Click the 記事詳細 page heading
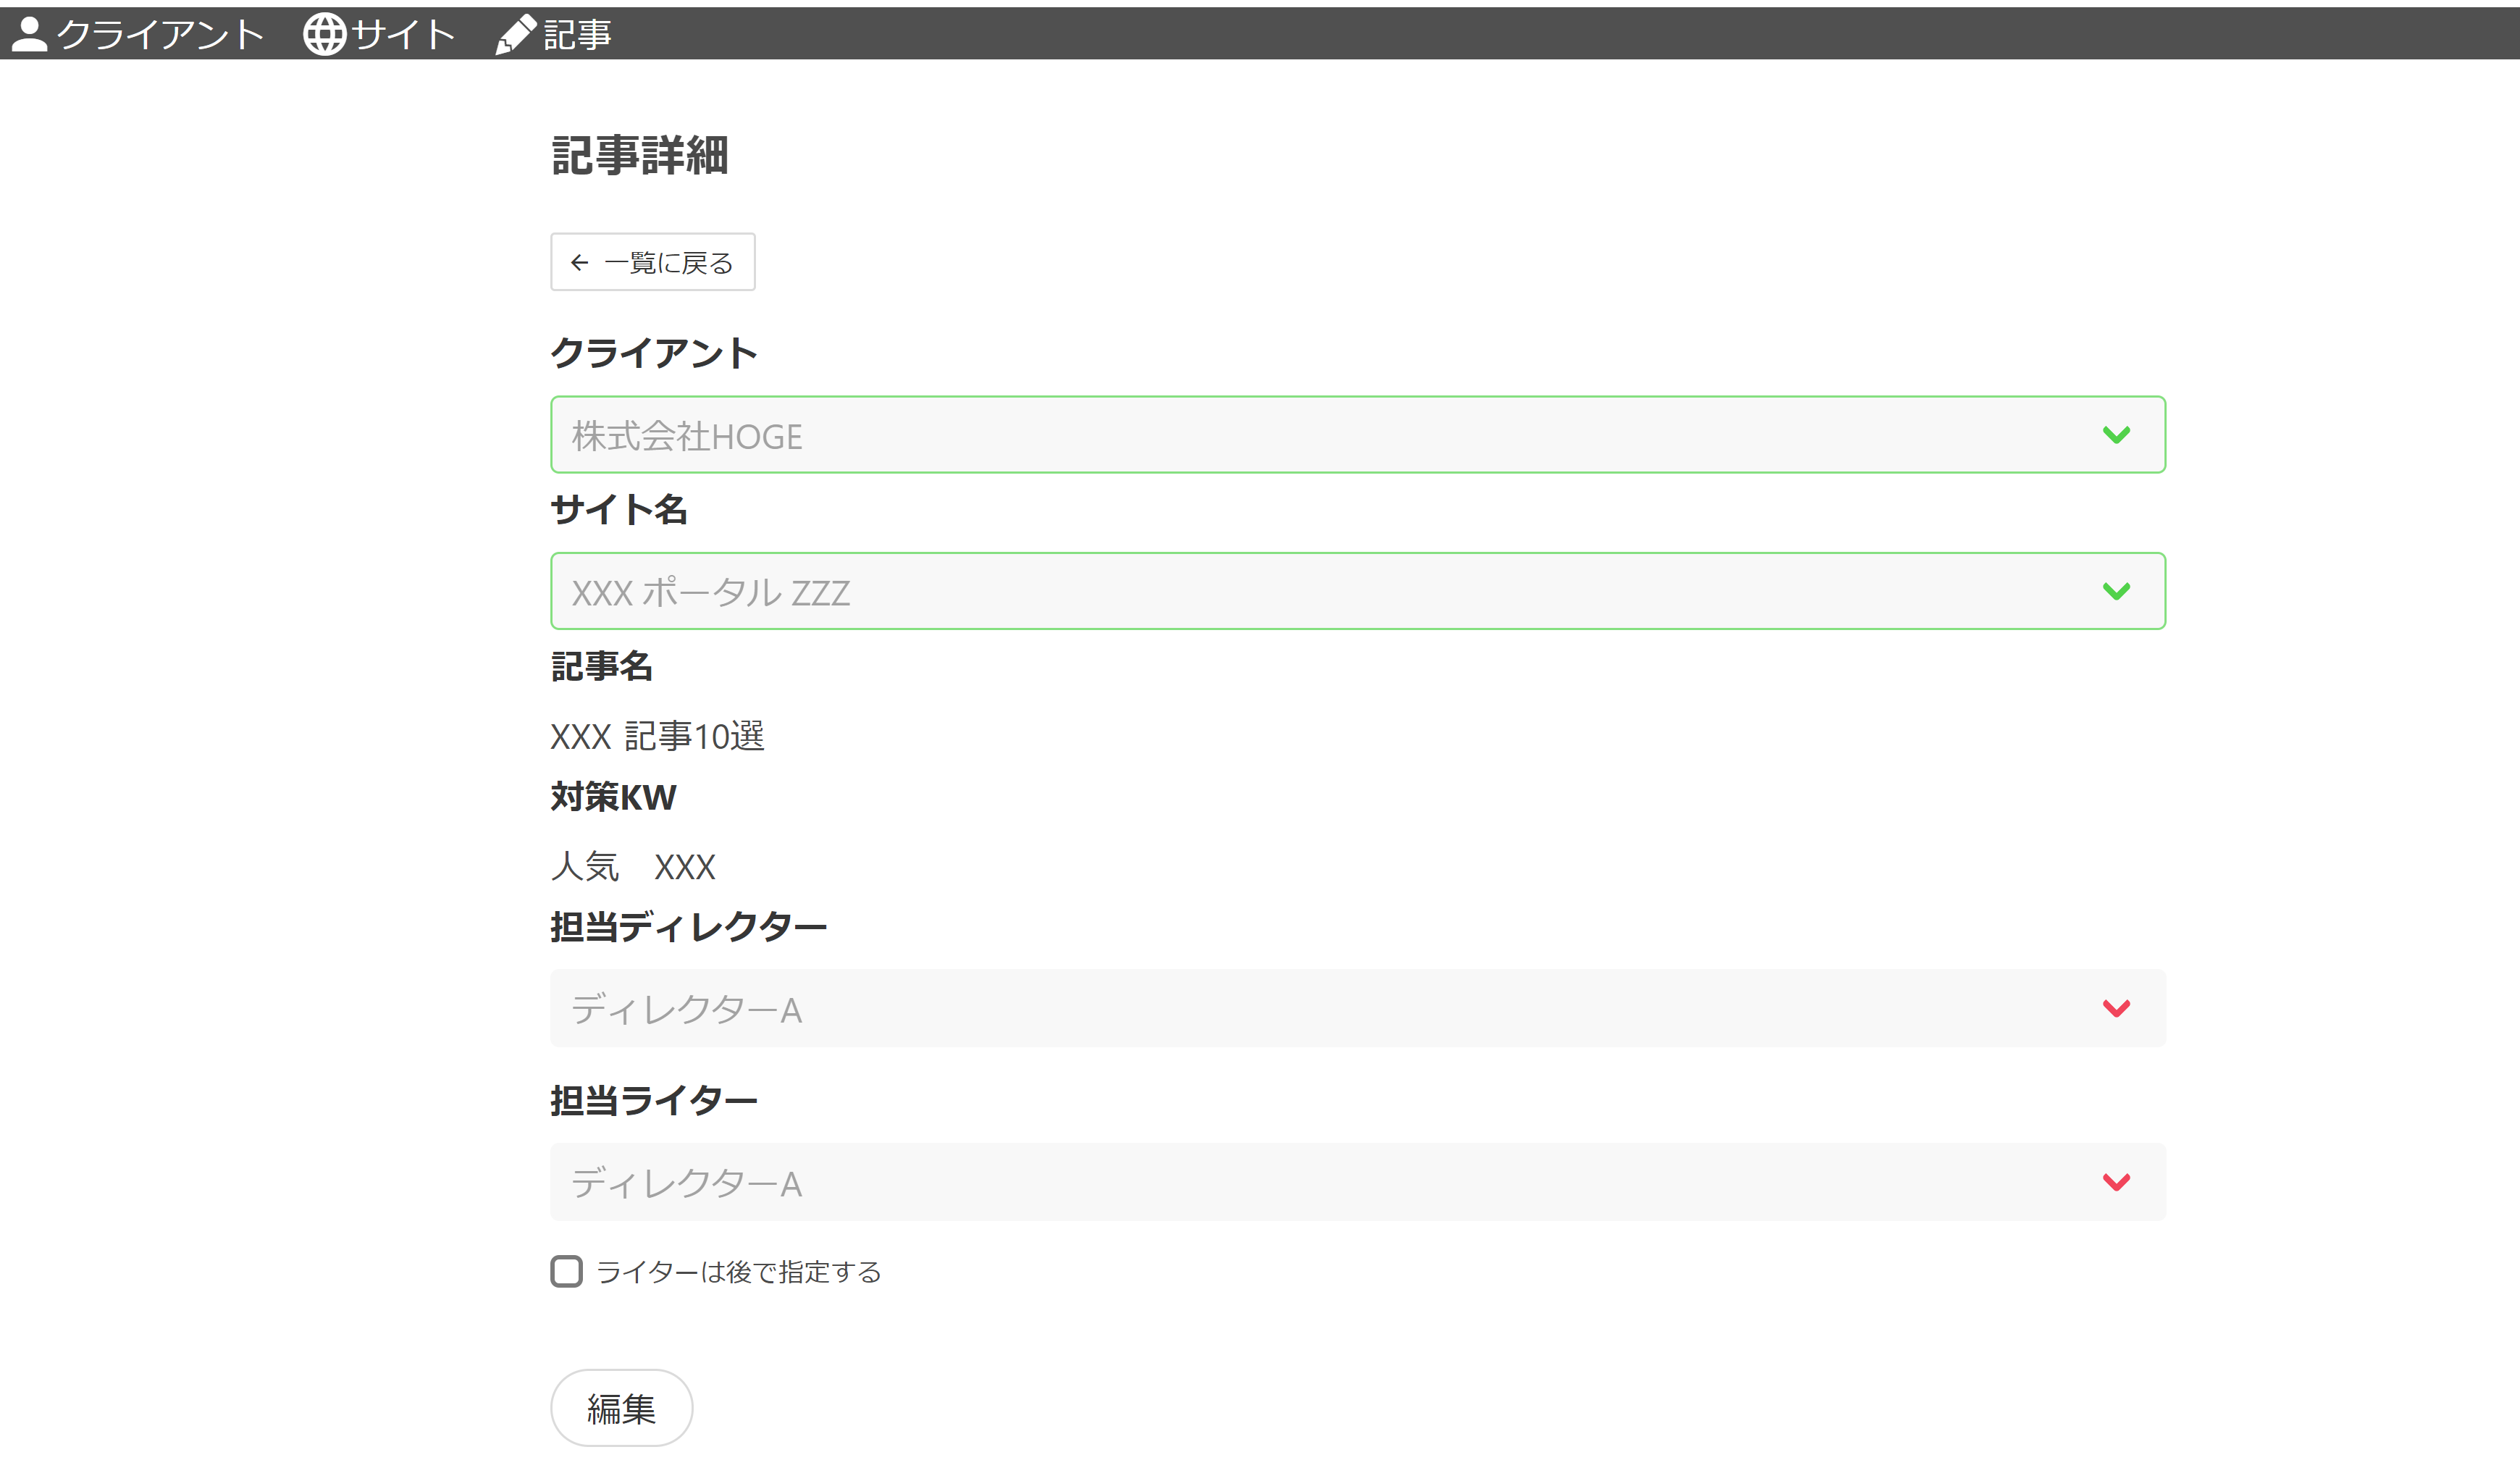This screenshot has height=1468, width=2520. pos(640,156)
